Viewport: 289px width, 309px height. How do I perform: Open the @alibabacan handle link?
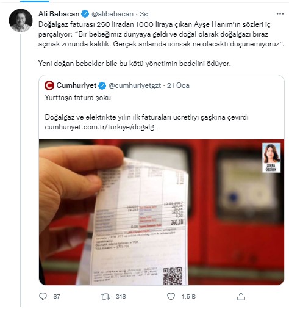[x=112, y=14]
